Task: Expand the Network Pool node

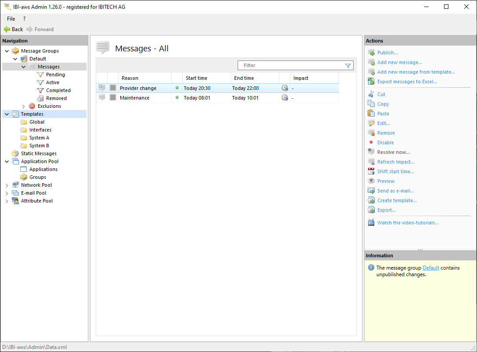Action: [x=7, y=185]
